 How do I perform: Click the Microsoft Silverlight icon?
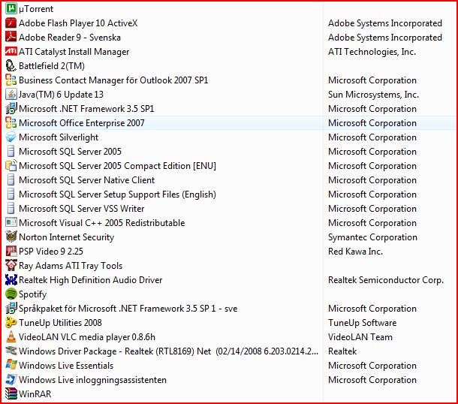[11, 137]
